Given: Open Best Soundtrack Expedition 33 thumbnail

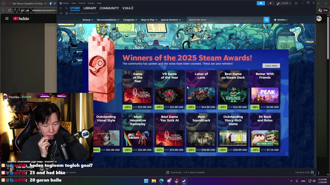Looking at the screenshot, I should (201, 138).
